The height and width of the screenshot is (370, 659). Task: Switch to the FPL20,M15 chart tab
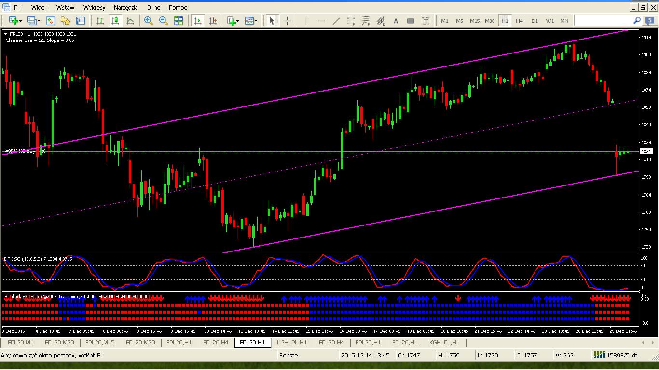[x=100, y=343]
